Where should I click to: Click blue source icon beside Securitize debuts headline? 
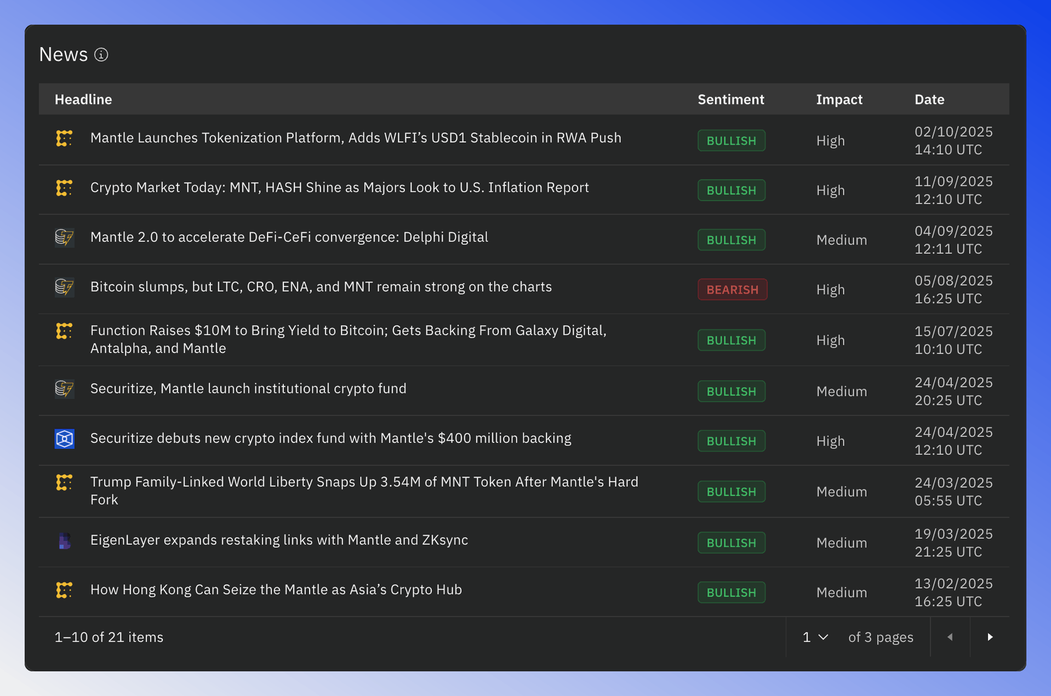coord(65,438)
